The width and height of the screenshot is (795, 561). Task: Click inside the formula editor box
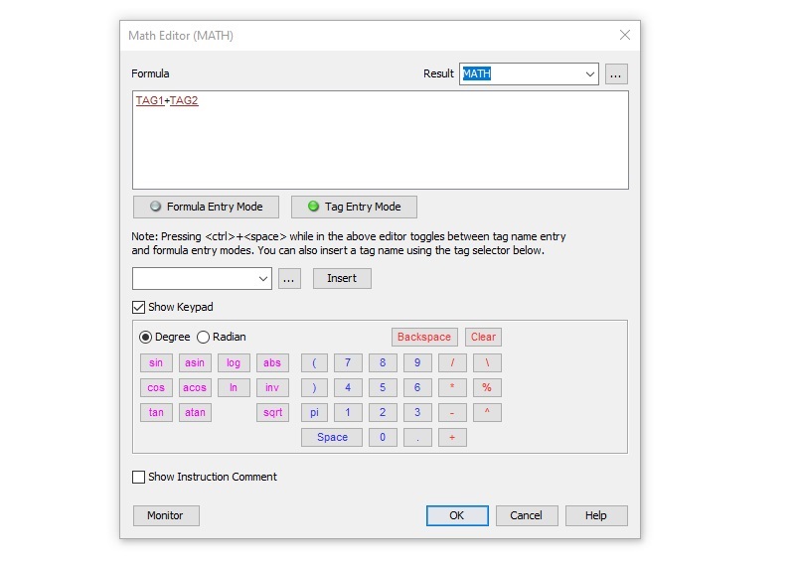[381, 140]
